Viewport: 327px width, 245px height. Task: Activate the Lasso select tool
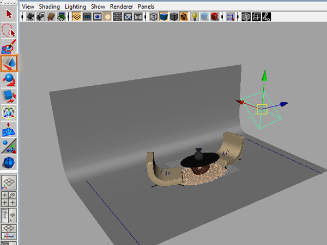(x=9, y=30)
